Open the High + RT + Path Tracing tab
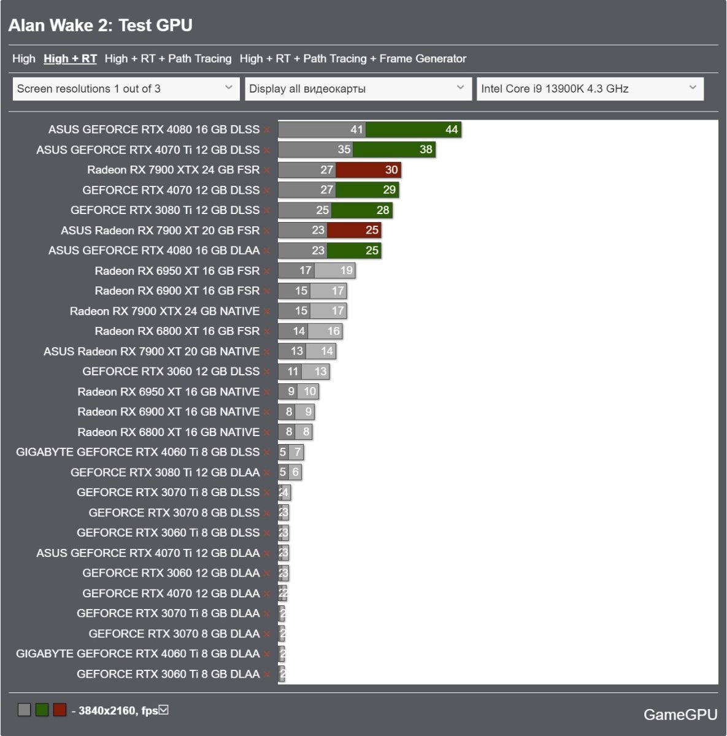Viewport: 727px width, 736px height. point(168,59)
